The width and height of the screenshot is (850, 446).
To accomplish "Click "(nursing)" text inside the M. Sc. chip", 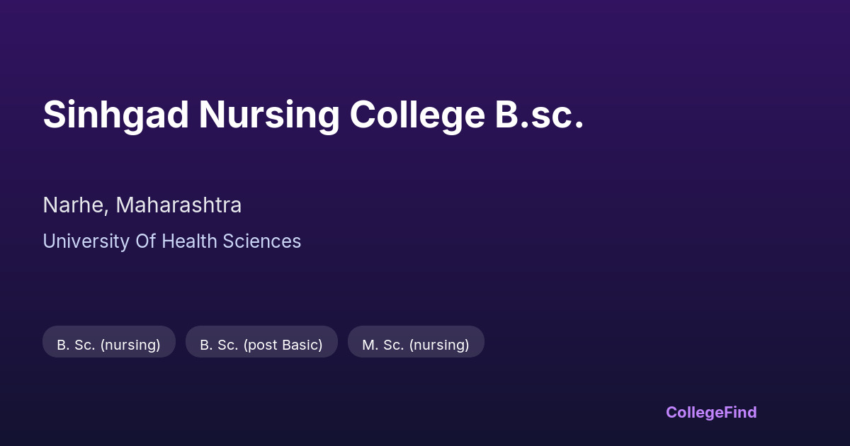I will click(439, 345).
